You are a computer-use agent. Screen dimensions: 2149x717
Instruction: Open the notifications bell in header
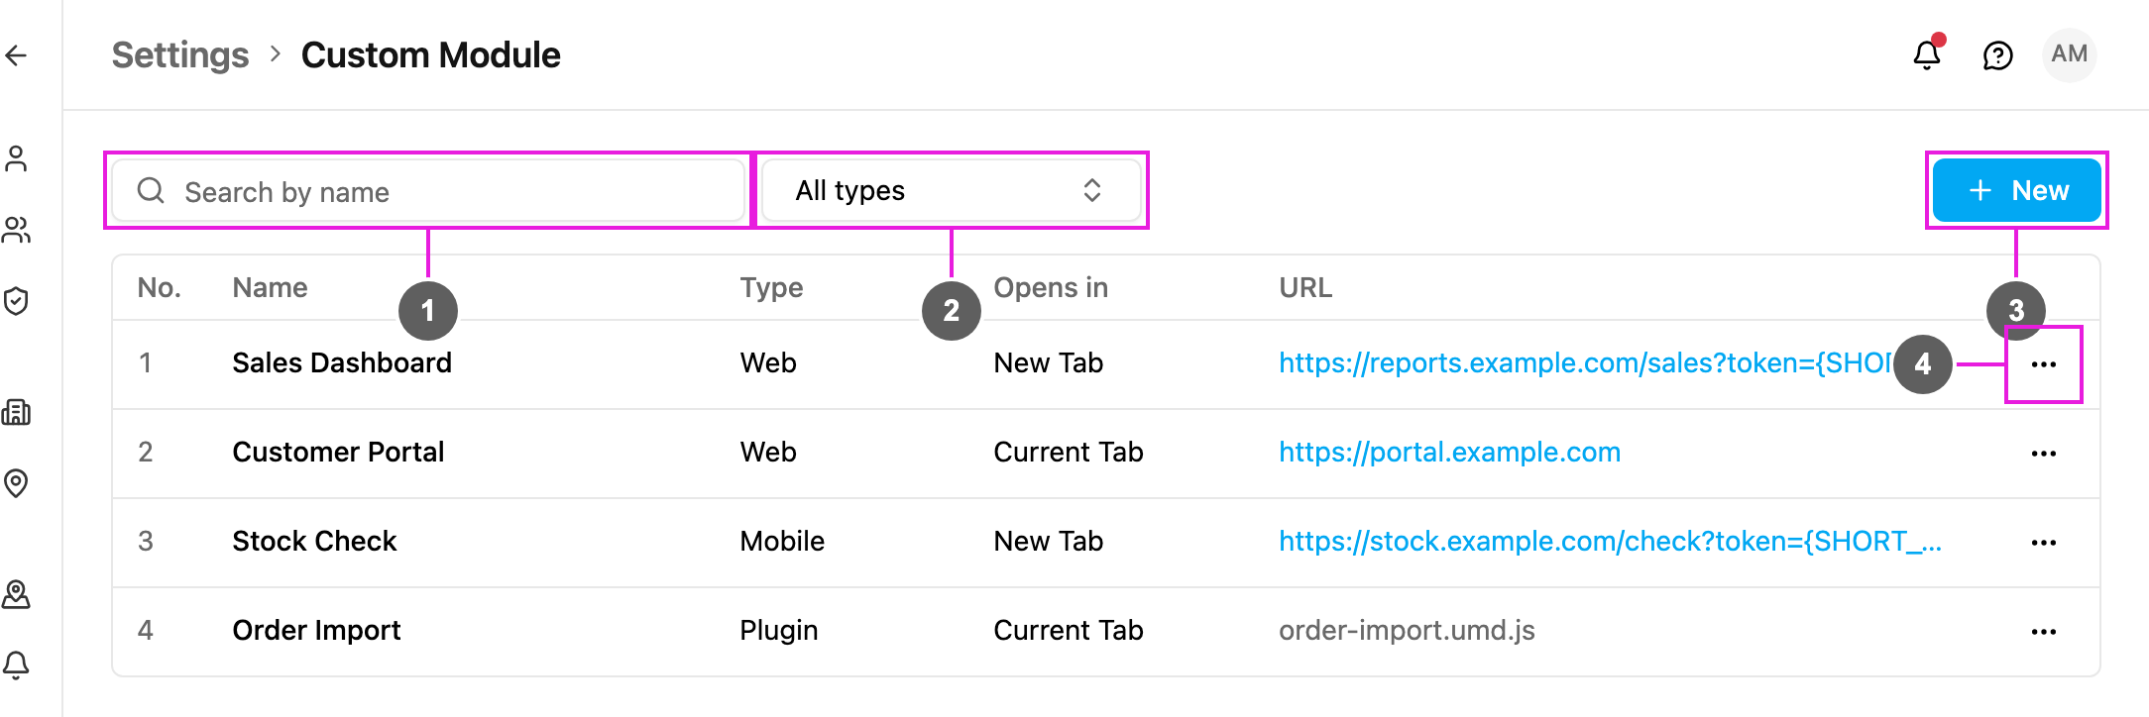pyautogui.click(x=1927, y=54)
